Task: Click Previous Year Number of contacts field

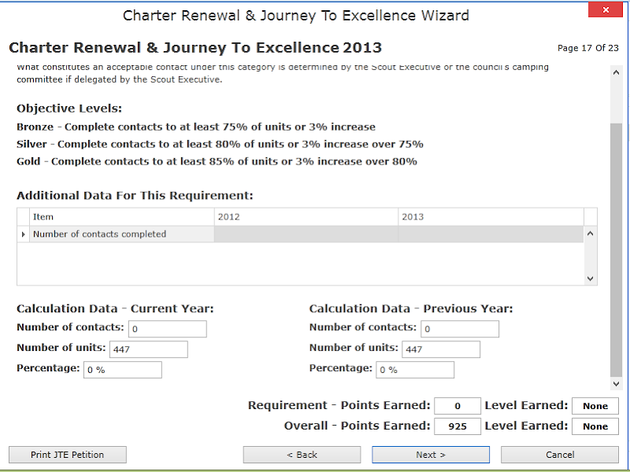Action: 460,329
